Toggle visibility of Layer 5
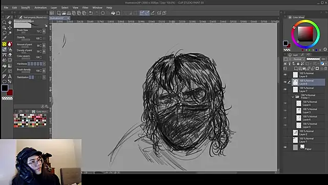Screen dimensions: 328x185 point(285,125)
